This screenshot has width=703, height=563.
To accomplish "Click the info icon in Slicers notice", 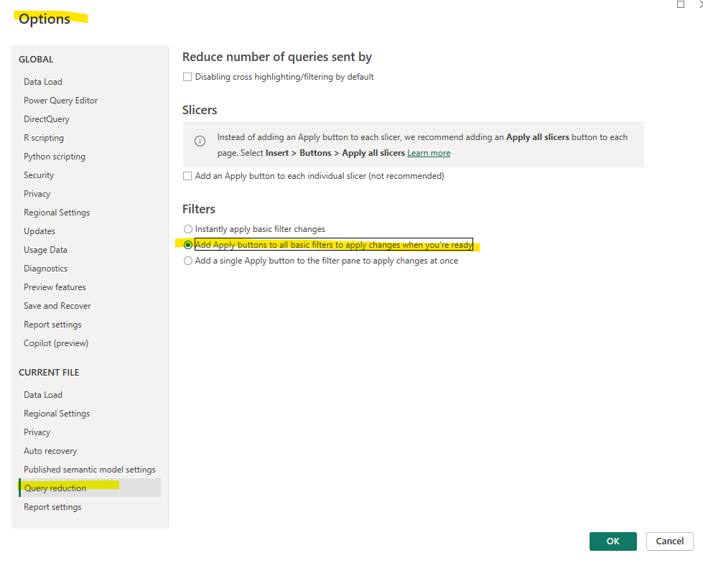I will 200,141.
